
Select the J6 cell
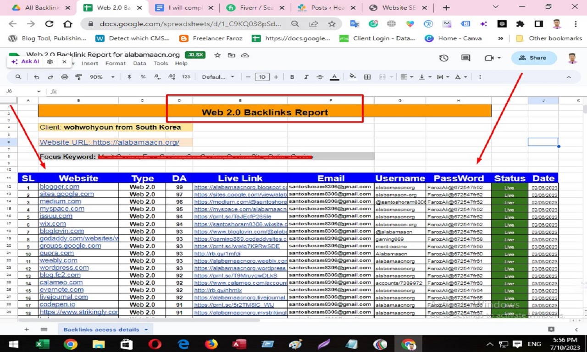point(543,142)
